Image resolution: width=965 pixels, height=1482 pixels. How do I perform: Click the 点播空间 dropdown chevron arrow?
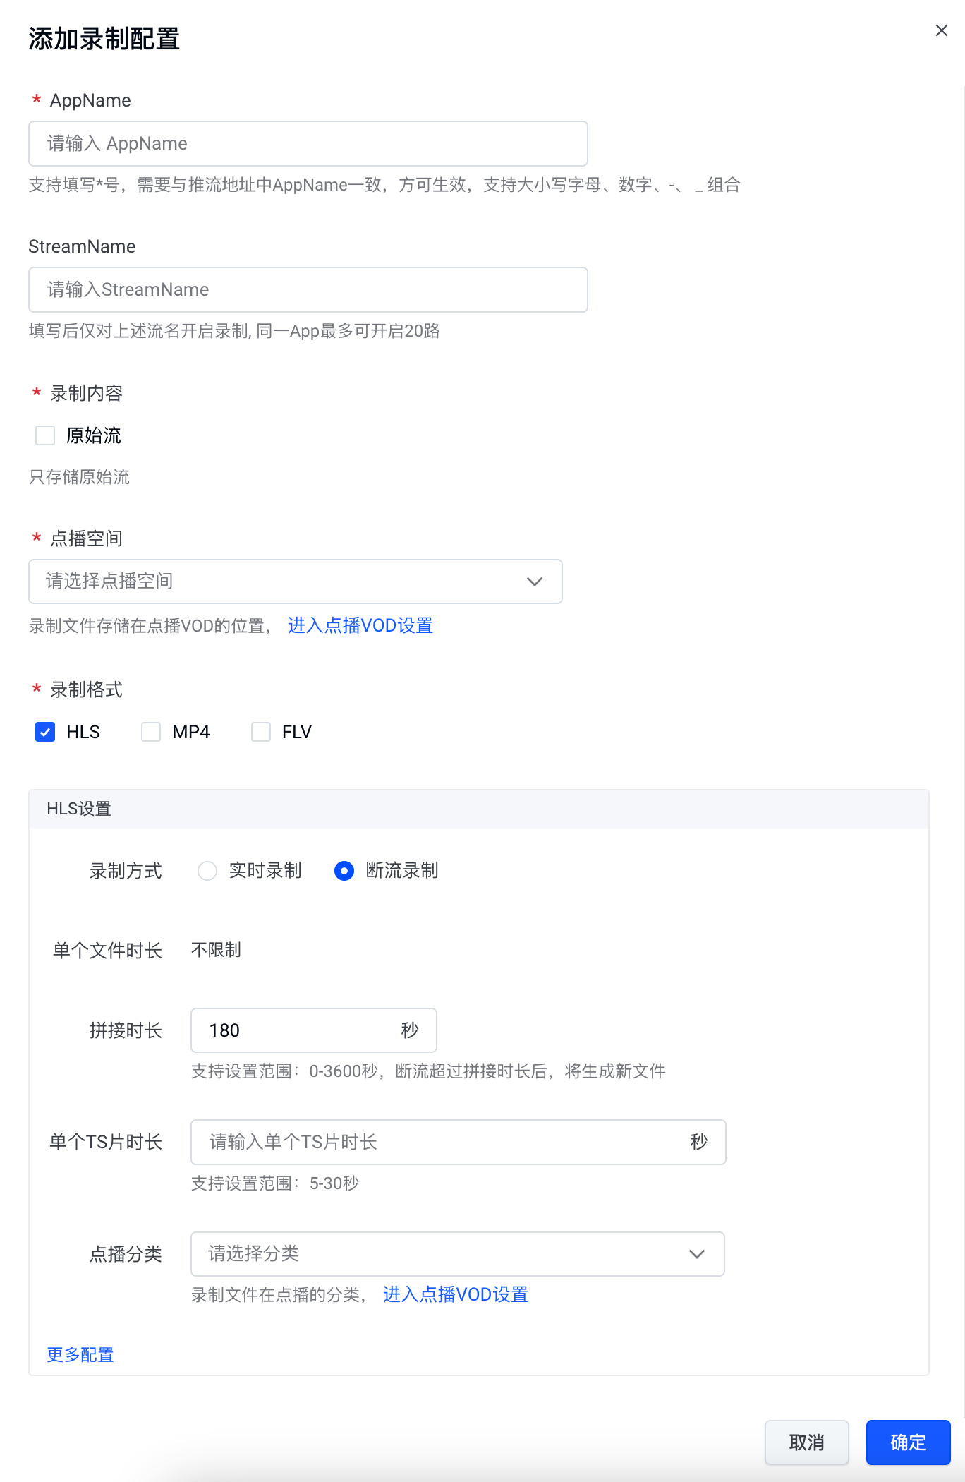tap(535, 582)
